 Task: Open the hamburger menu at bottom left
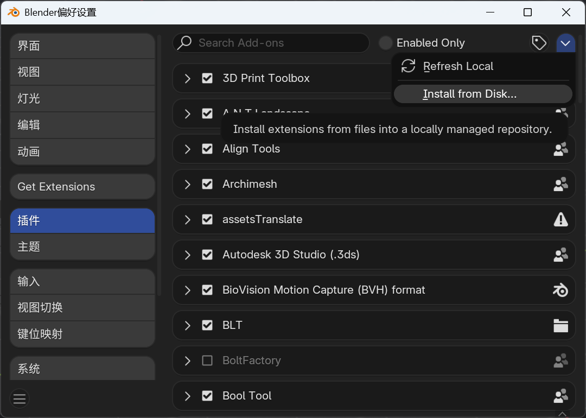pos(20,398)
